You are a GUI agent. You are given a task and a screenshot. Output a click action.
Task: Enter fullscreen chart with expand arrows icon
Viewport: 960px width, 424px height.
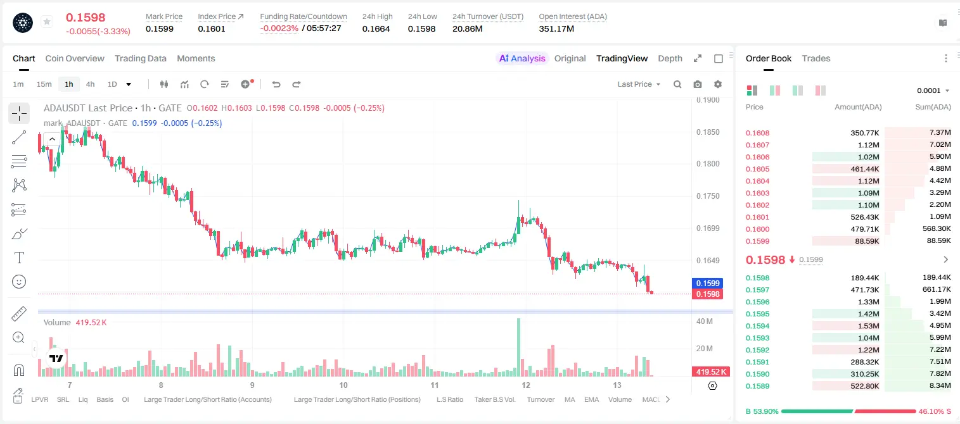[698, 58]
